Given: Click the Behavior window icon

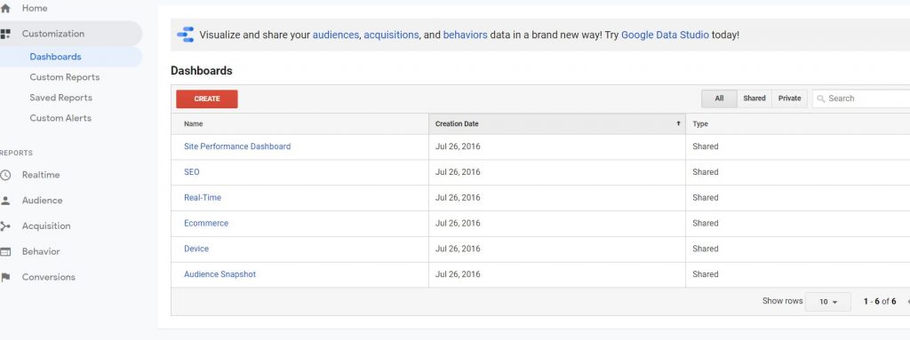Looking at the screenshot, I should [x=6, y=251].
